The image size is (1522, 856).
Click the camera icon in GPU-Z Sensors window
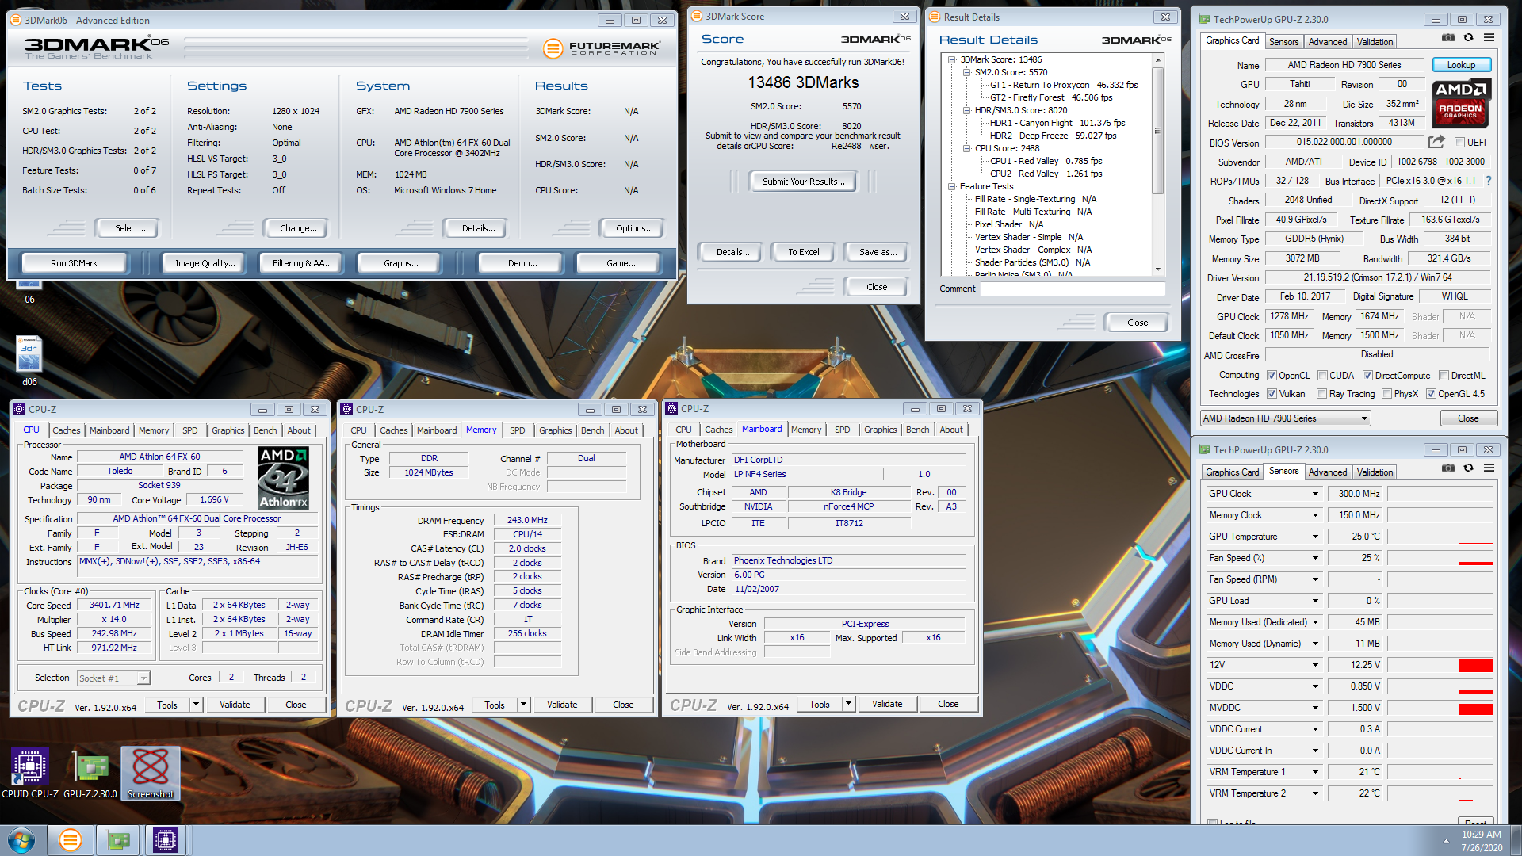(1448, 468)
